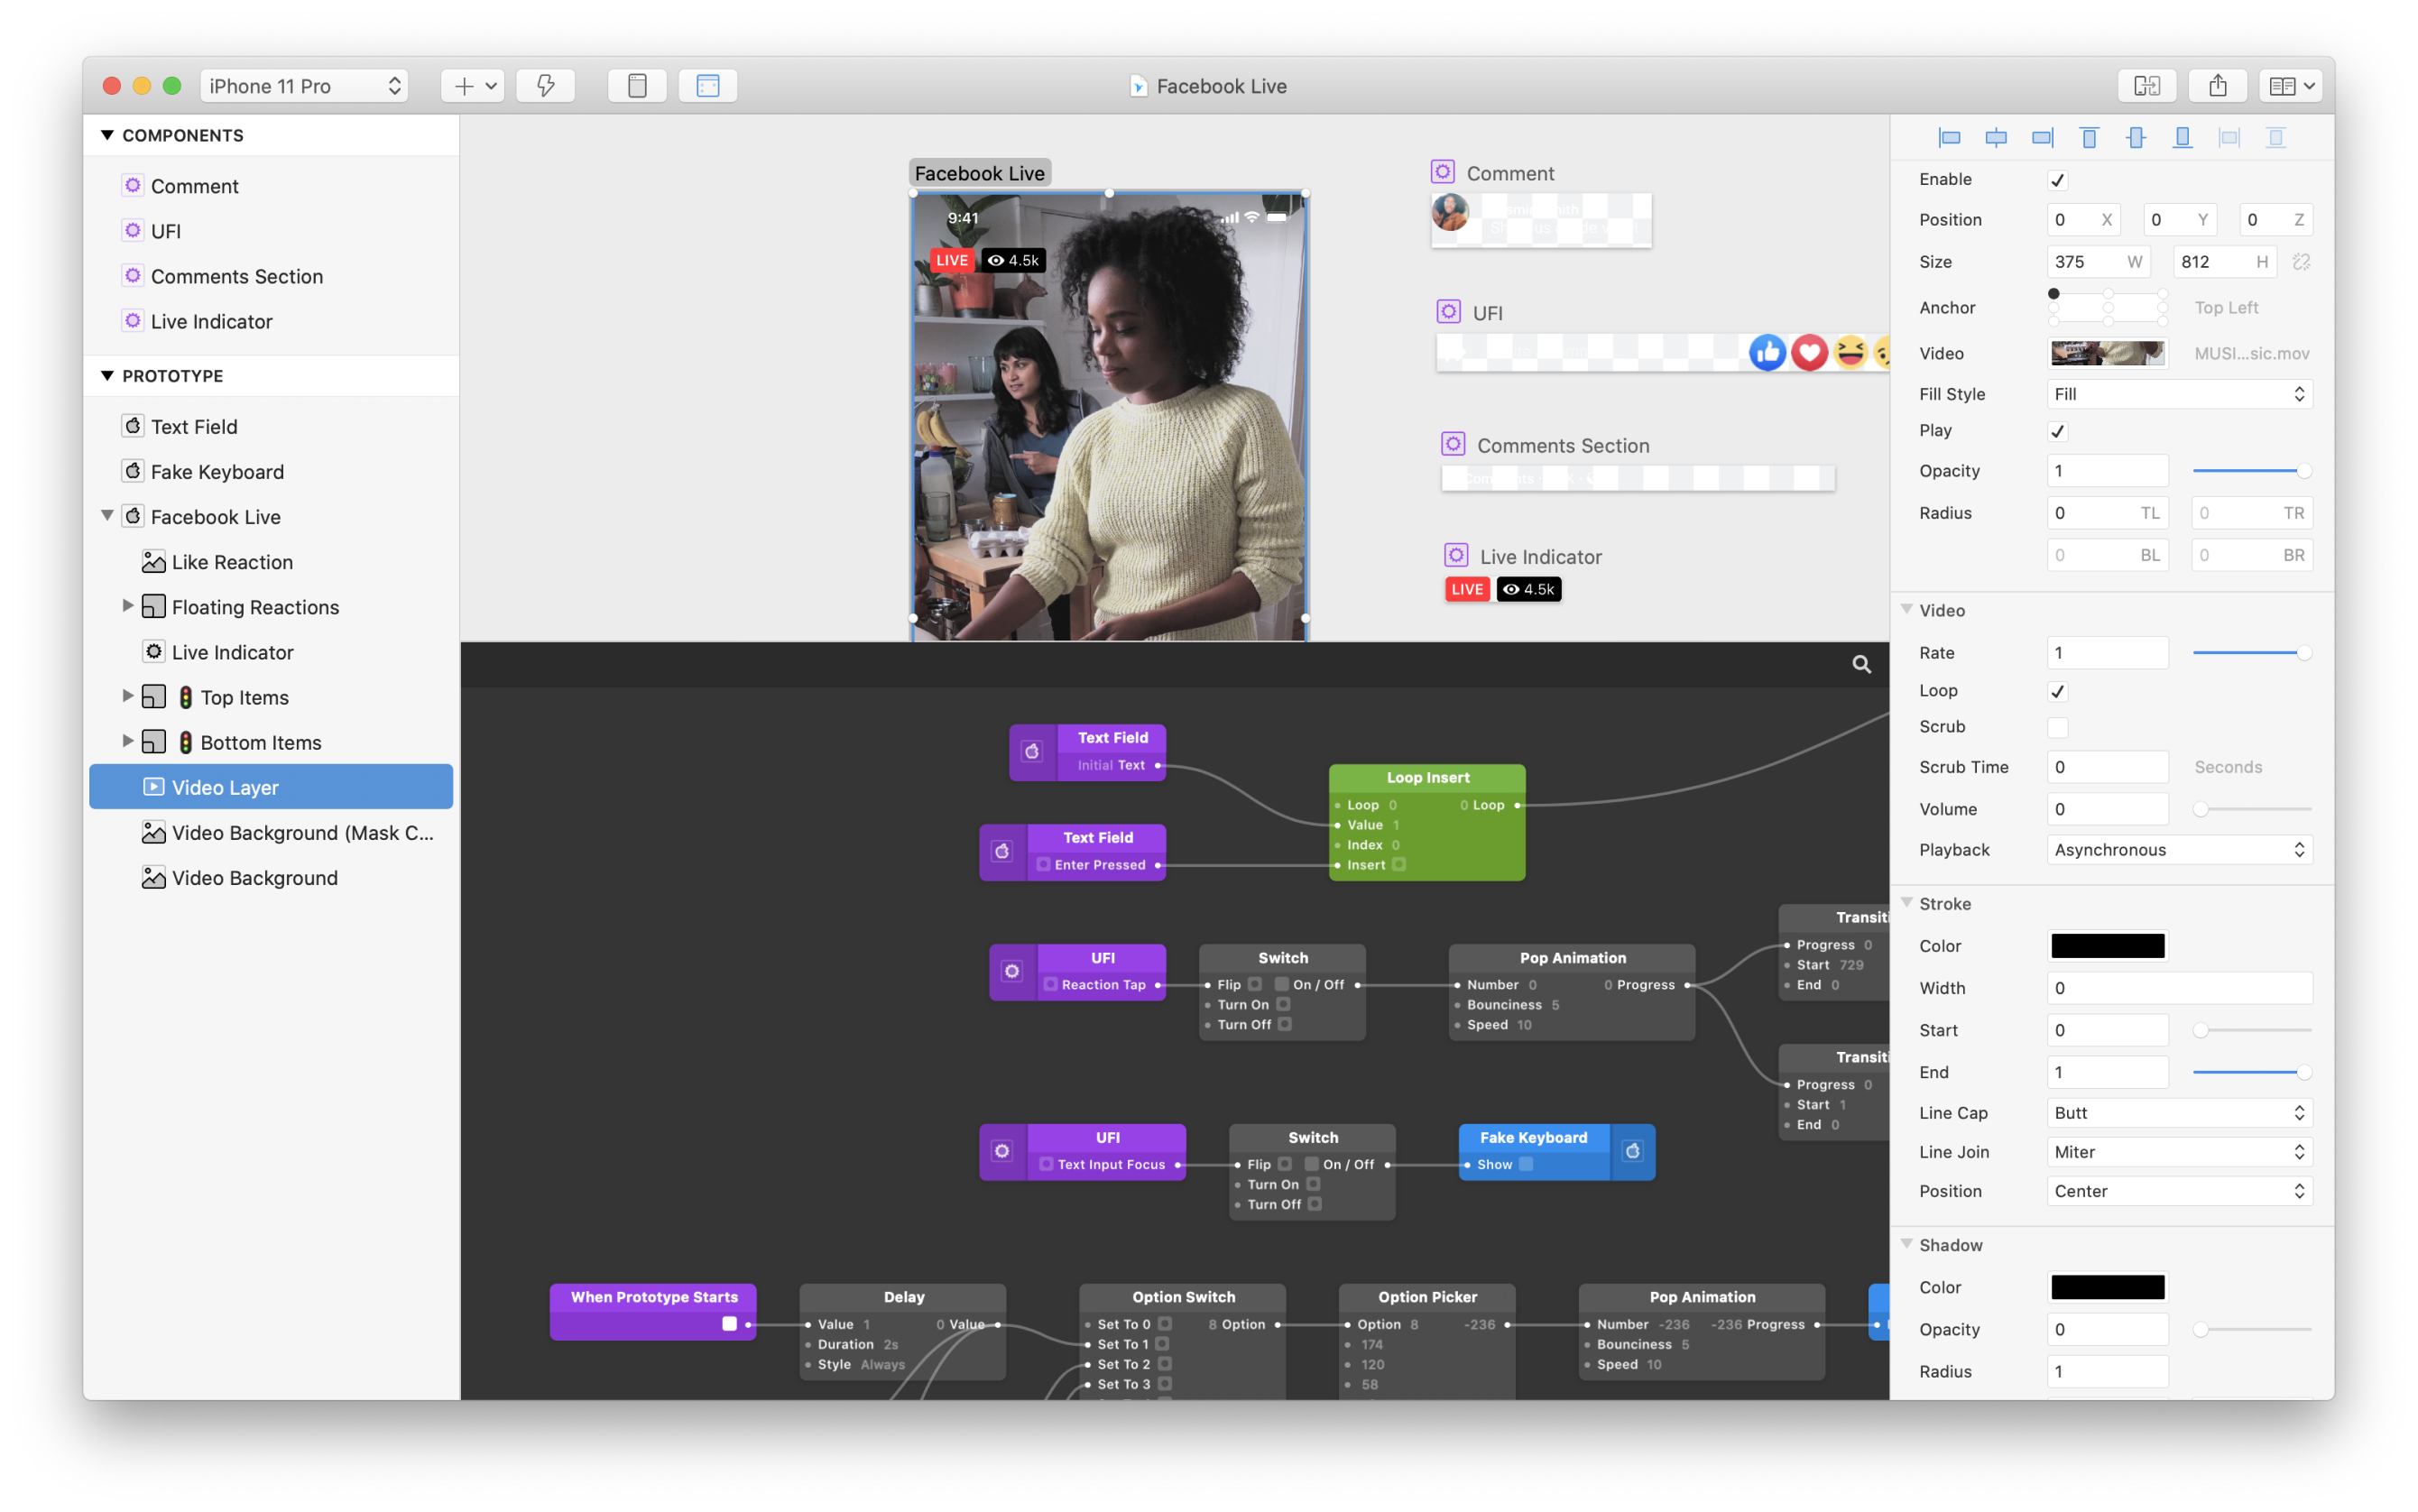2418x1512 pixels.
Task: Click the lightning bolt prototype icon
Action: [x=547, y=84]
